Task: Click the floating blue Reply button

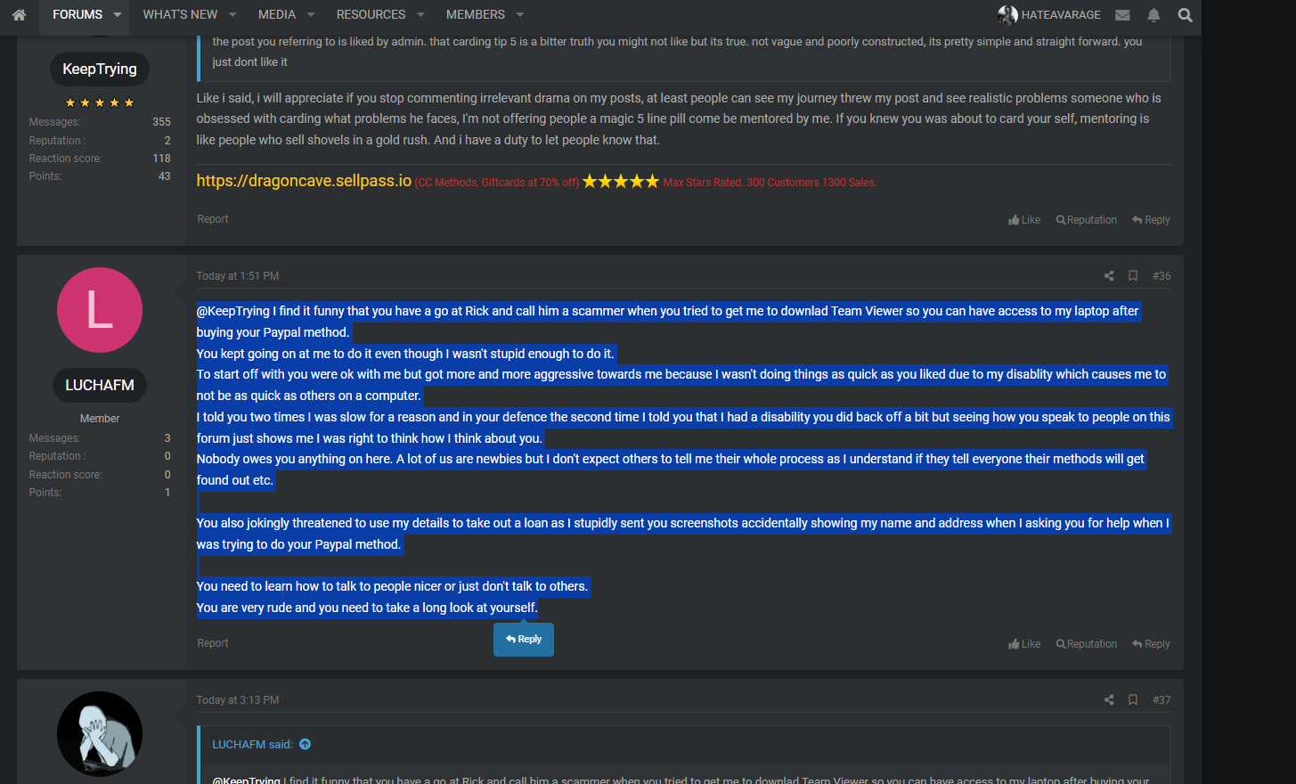Action: 524,640
